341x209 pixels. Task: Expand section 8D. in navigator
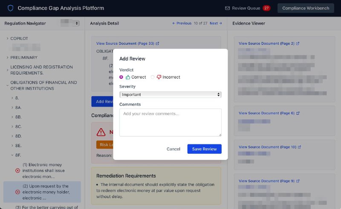[12, 136]
